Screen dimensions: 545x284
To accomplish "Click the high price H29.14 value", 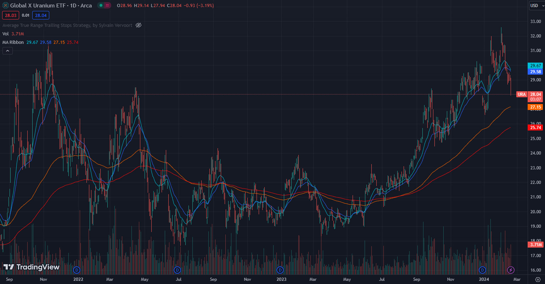I will tap(141, 6).
